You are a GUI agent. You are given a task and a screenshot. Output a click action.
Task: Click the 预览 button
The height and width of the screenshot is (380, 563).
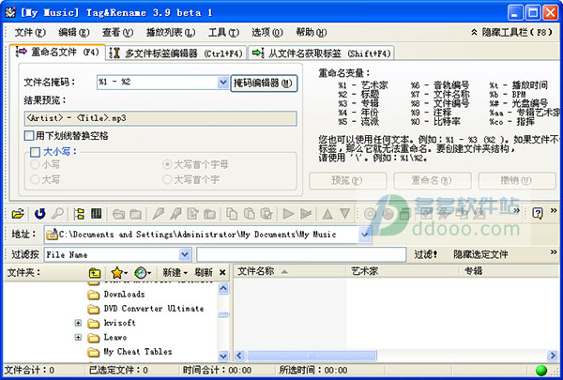click(347, 180)
